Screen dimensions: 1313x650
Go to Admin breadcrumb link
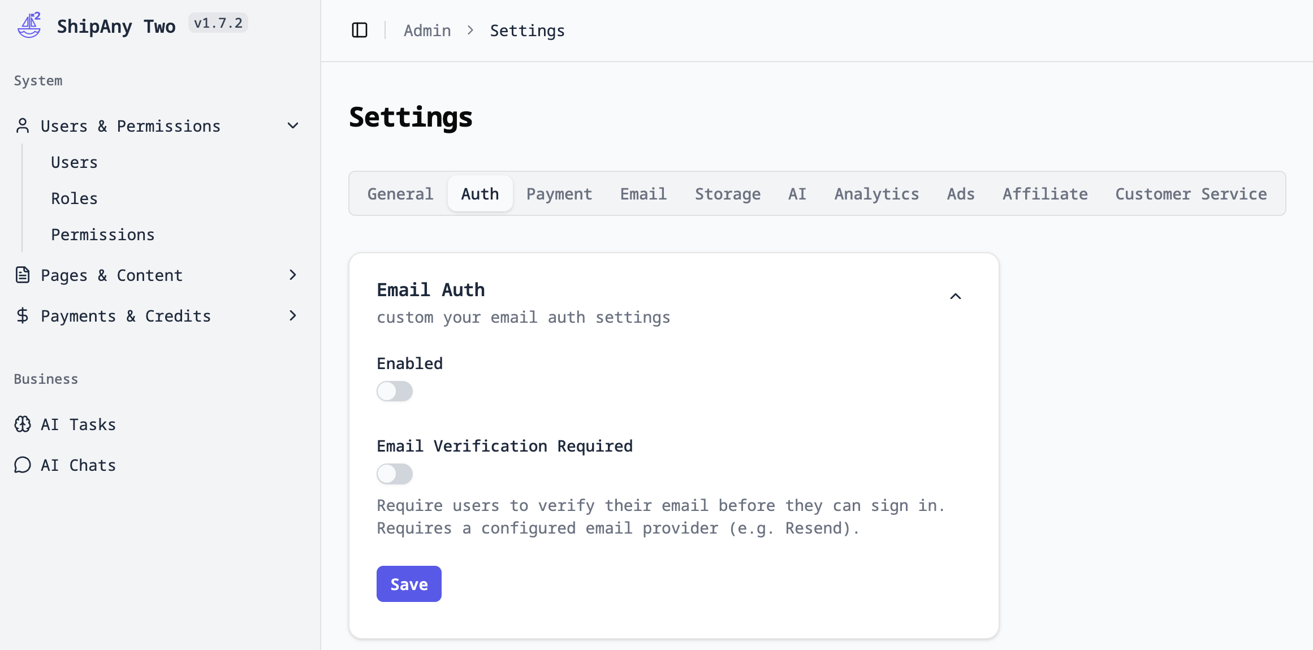point(427,31)
